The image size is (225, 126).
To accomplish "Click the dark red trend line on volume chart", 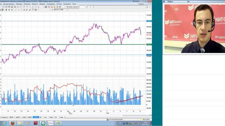I will pos(129,99).
